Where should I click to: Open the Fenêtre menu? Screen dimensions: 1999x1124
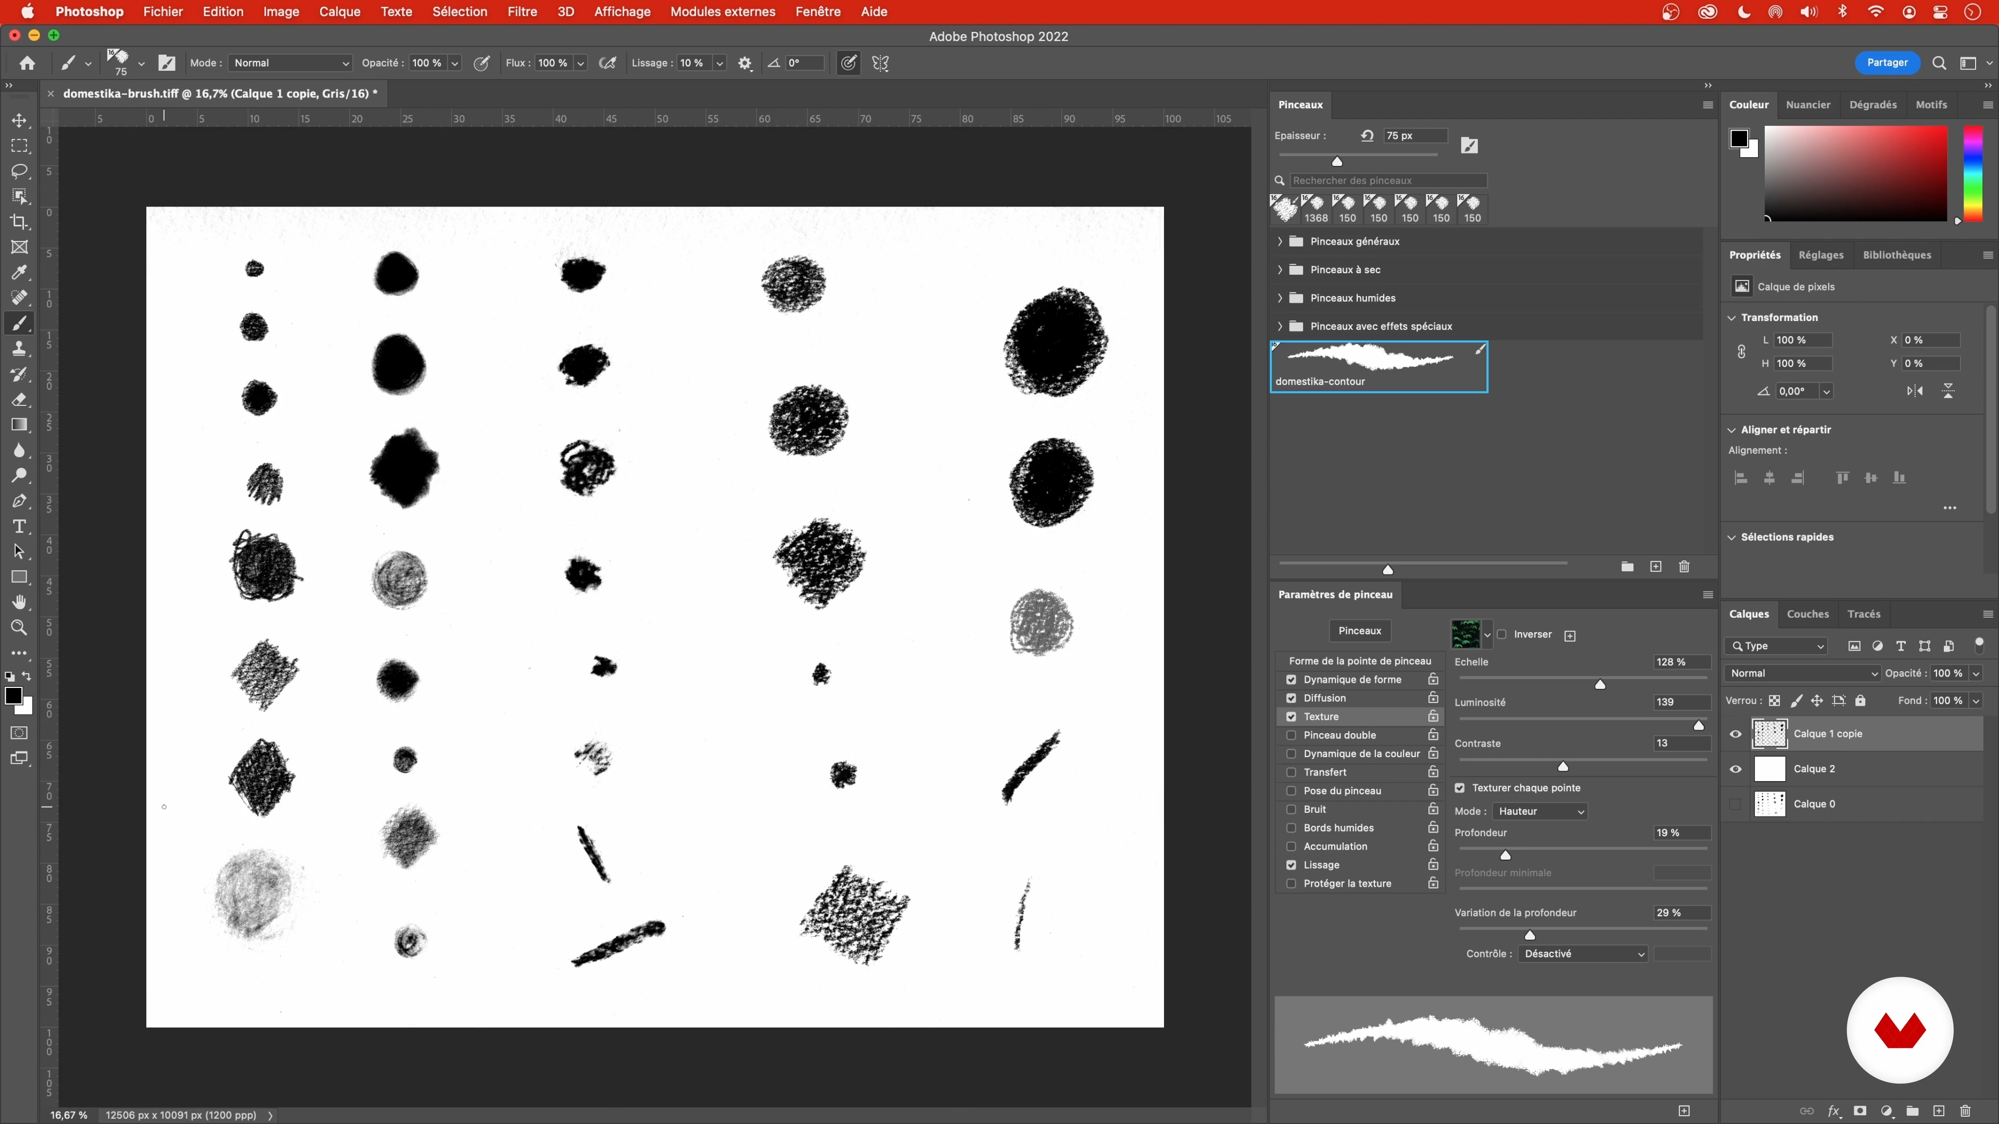pos(817,11)
